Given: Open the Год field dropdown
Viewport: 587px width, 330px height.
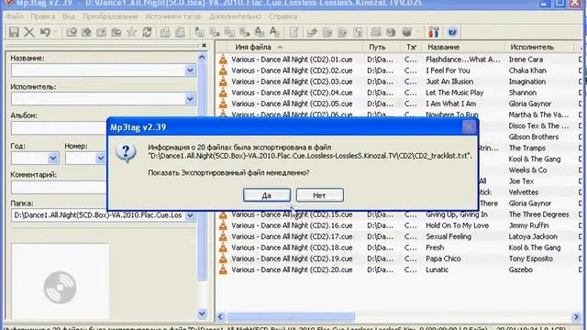Looking at the screenshot, I should (53, 159).
